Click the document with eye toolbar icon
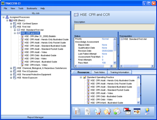Screen dimensions: 157x120 coord(88,111)
